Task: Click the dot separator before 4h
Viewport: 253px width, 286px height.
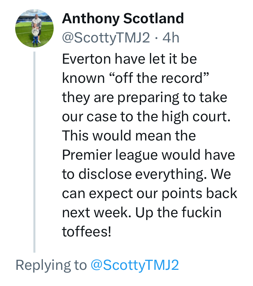Action: pos(156,38)
